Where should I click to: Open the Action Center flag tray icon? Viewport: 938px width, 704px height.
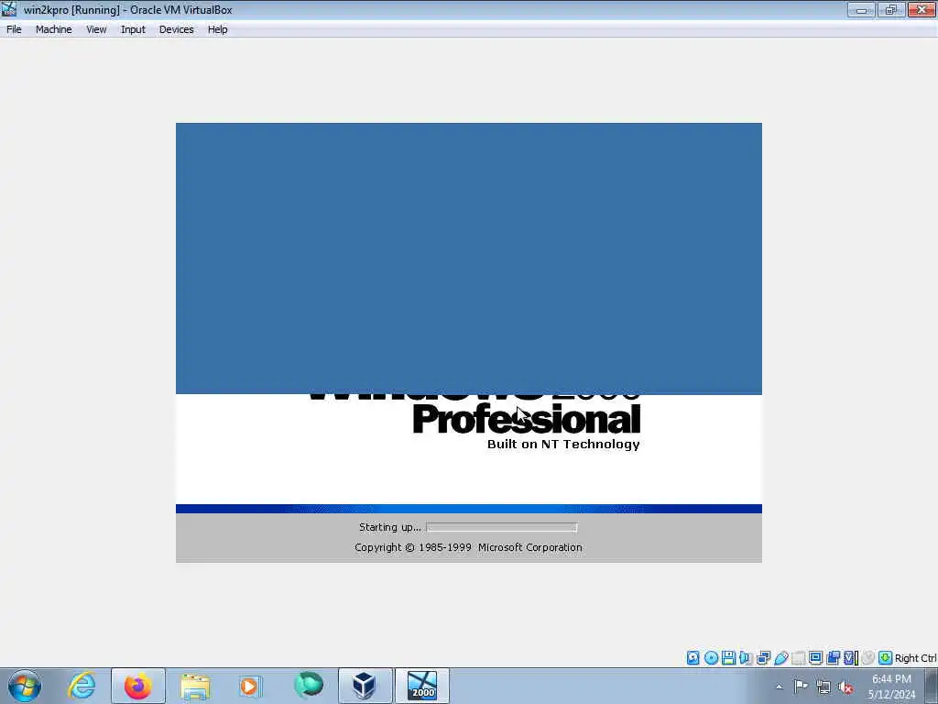(x=801, y=687)
